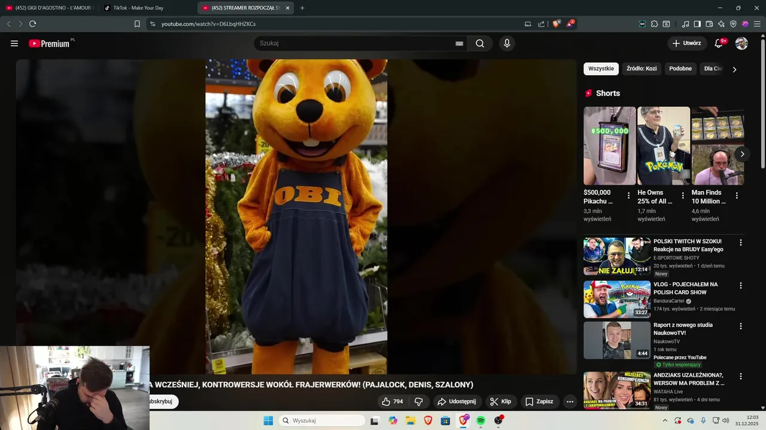Click the Utwórz create button
This screenshot has height=430, width=766.
pyautogui.click(x=686, y=44)
